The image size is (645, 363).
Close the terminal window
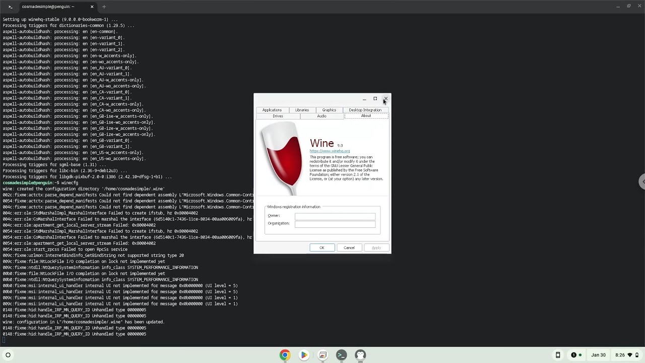tap(639, 6)
